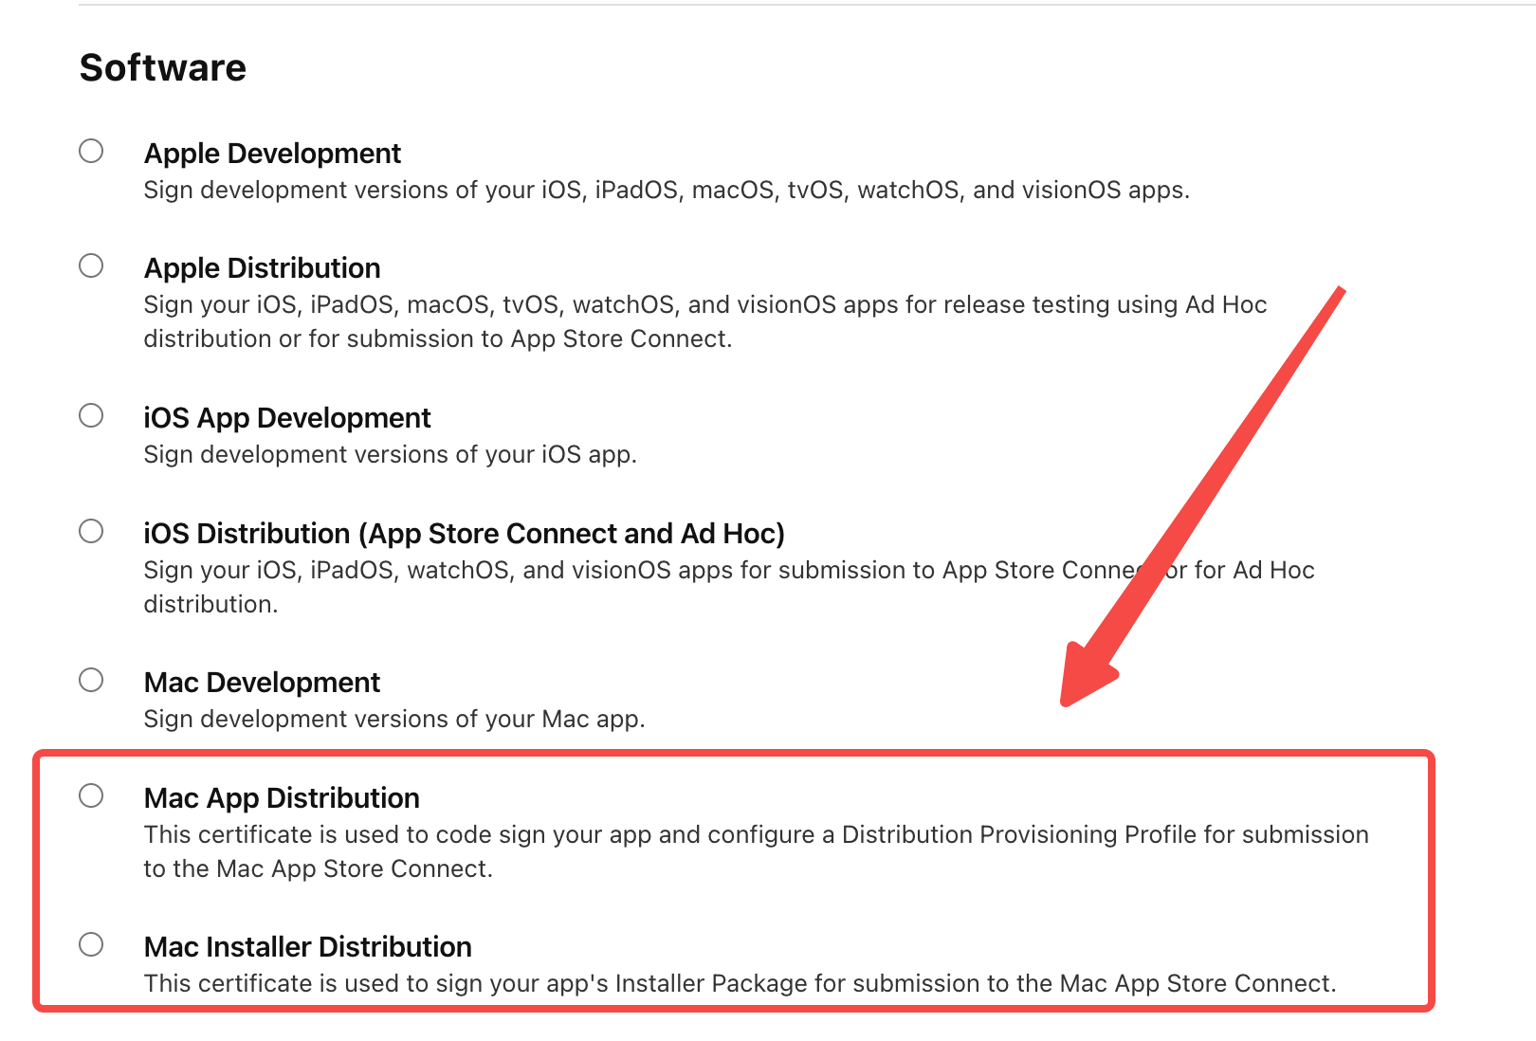Image resolution: width=1536 pixels, height=1041 pixels.
Task: Select the Apple Development radio button
Action: coord(91,151)
